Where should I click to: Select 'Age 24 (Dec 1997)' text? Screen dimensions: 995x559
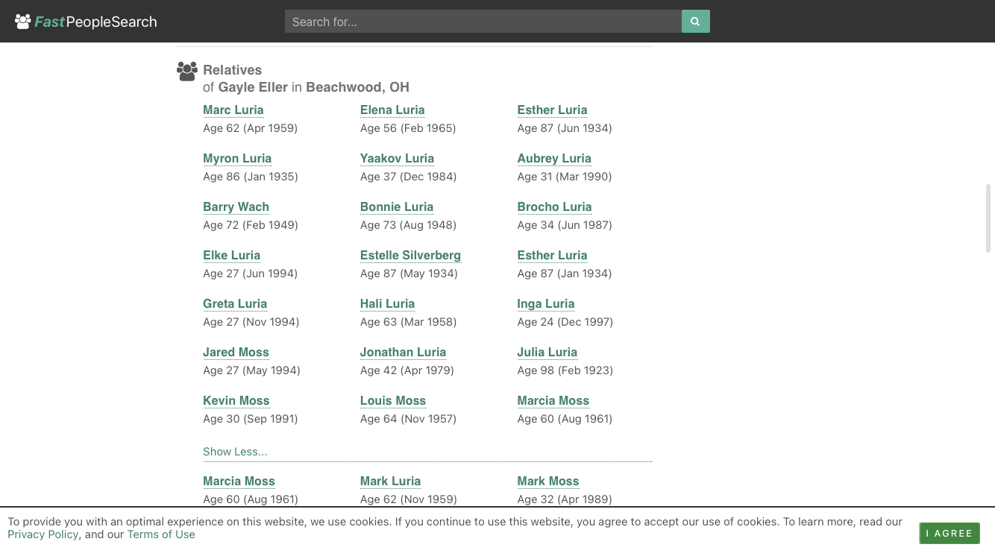tap(565, 322)
